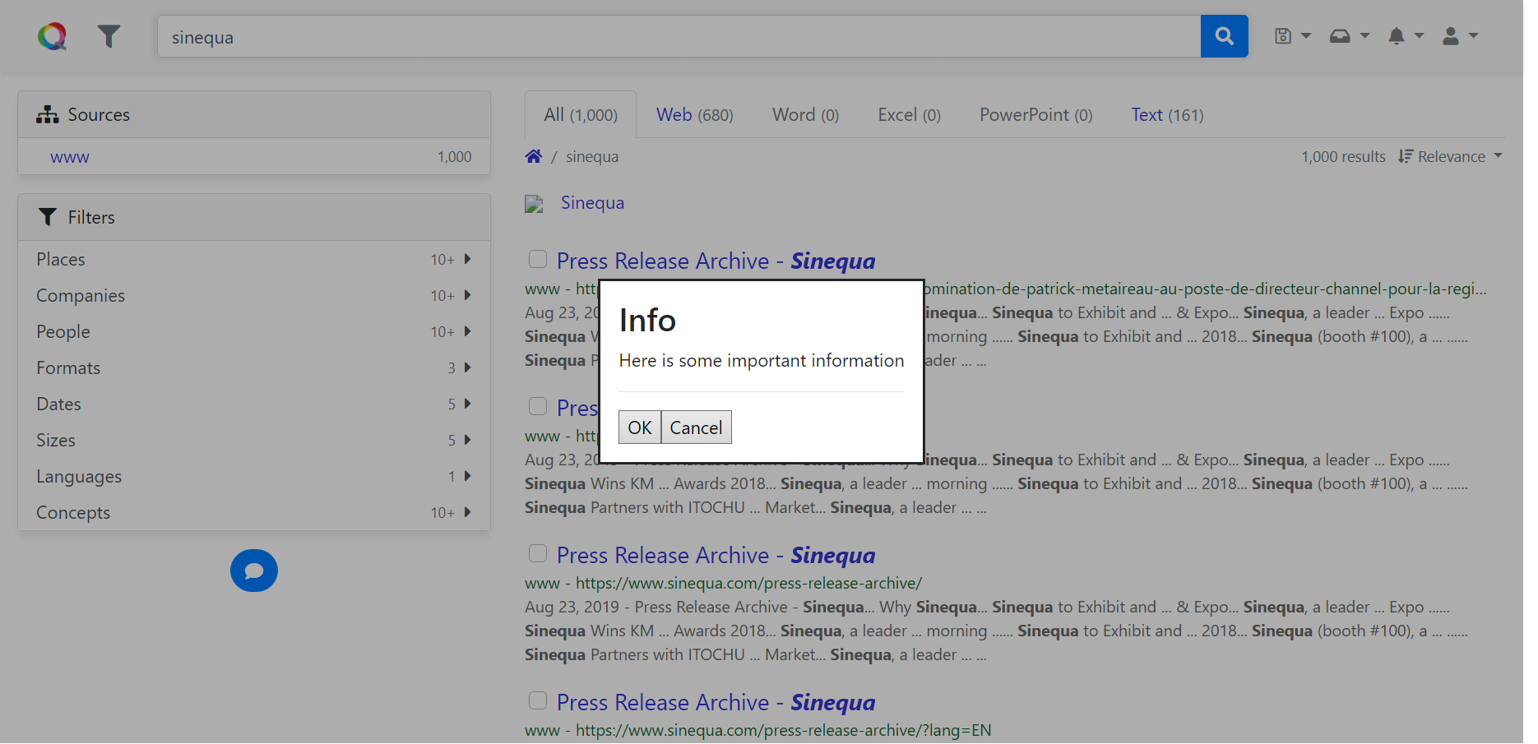
Task: Select the third Press Release Archive checkbox
Action: tap(538, 554)
